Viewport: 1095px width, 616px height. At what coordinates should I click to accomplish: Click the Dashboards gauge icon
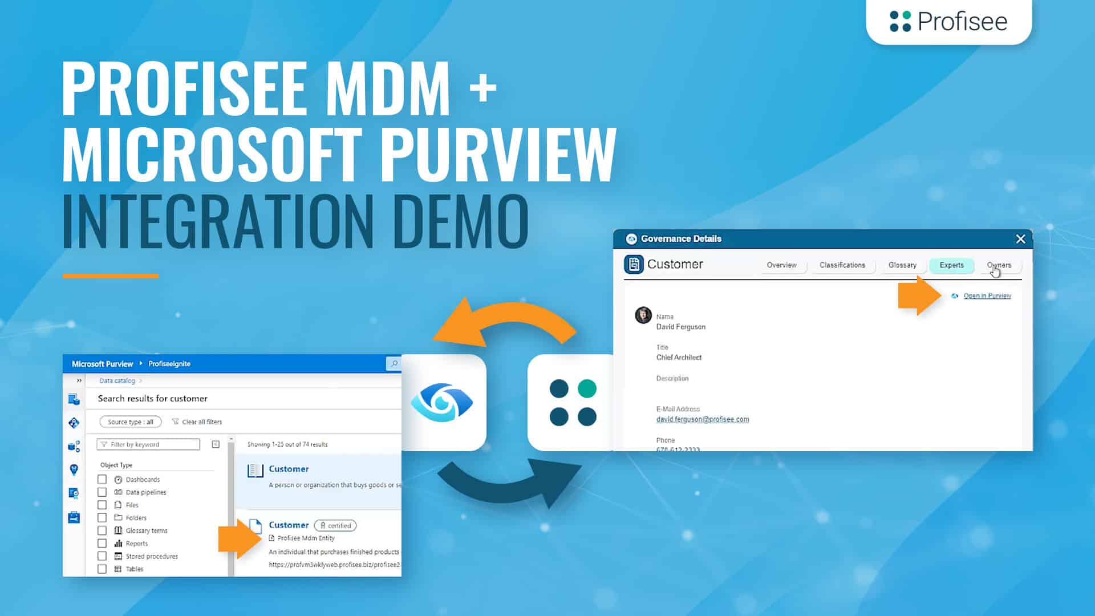click(x=118, y=480)
